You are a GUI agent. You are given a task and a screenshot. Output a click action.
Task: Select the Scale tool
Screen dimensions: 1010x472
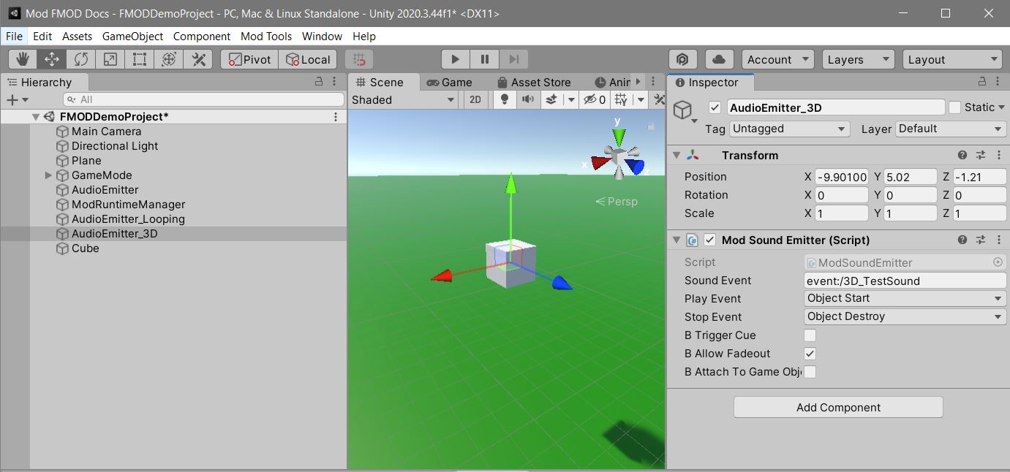(110, 58)
